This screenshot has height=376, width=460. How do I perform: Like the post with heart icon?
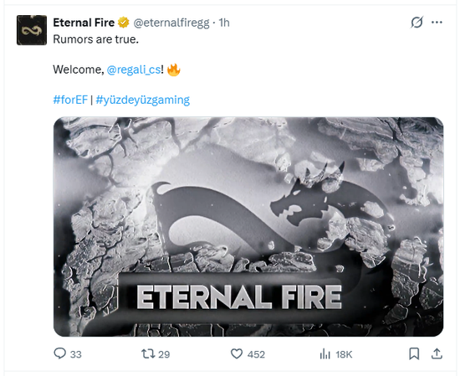237,353
